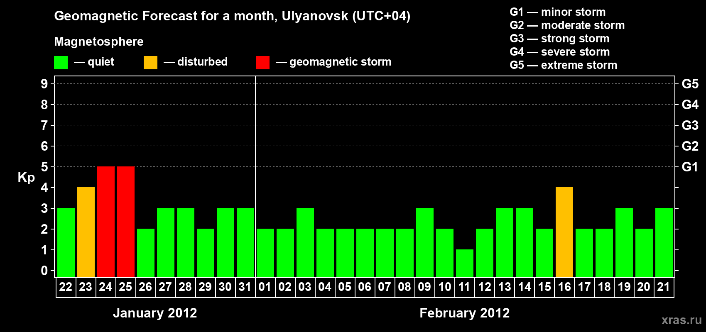Screen dimensions: 706x332
Task: Select the green bar for February 13
Action: 505,242
